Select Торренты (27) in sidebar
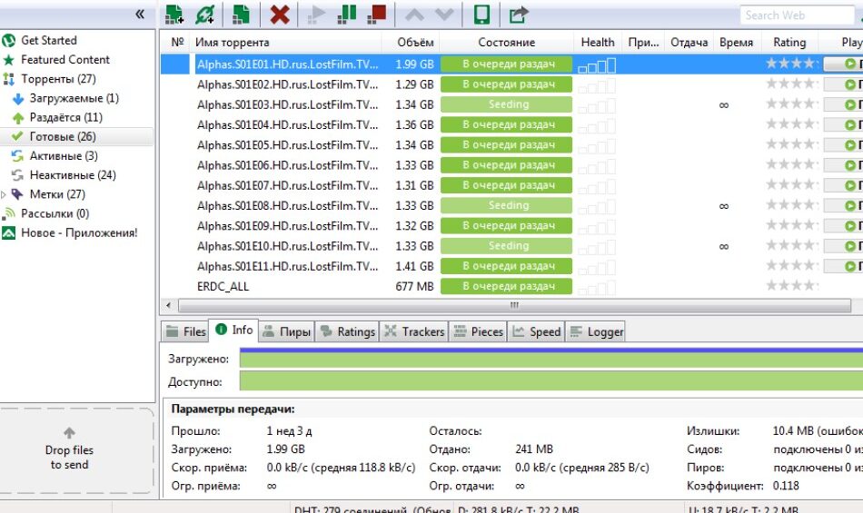The height and width of the screenshot is (513, 863). pyautogui.click(x=58, y=79)
